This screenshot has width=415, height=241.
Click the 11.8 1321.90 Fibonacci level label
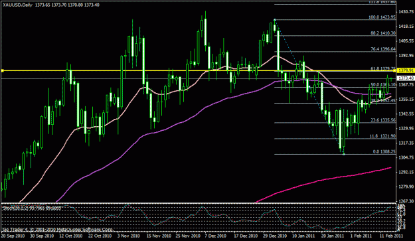(x=382, y=136)
